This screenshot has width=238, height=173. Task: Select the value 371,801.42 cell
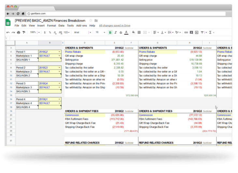115,60
